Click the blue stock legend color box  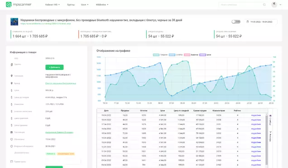click(x=172, y=54)
